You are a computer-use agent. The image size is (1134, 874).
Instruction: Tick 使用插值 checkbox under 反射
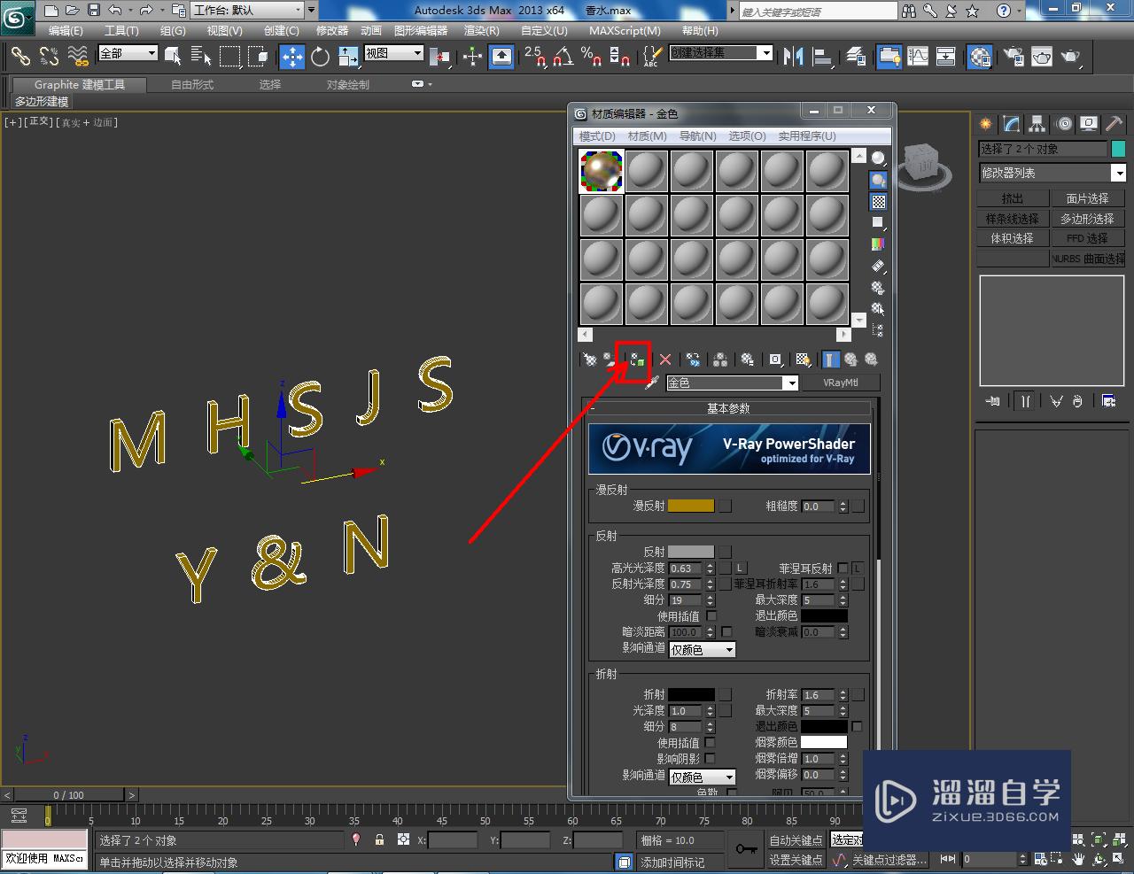711,616
